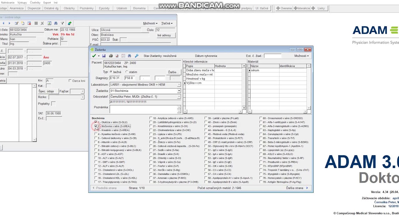Open the Fajčiar dropdown
The height and width of the screenshot is (224, 399).
point(82,91)
